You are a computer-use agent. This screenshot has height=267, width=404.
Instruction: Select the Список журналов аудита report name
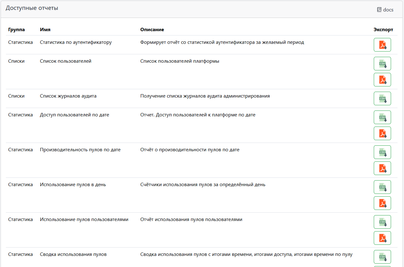[68, 96]
